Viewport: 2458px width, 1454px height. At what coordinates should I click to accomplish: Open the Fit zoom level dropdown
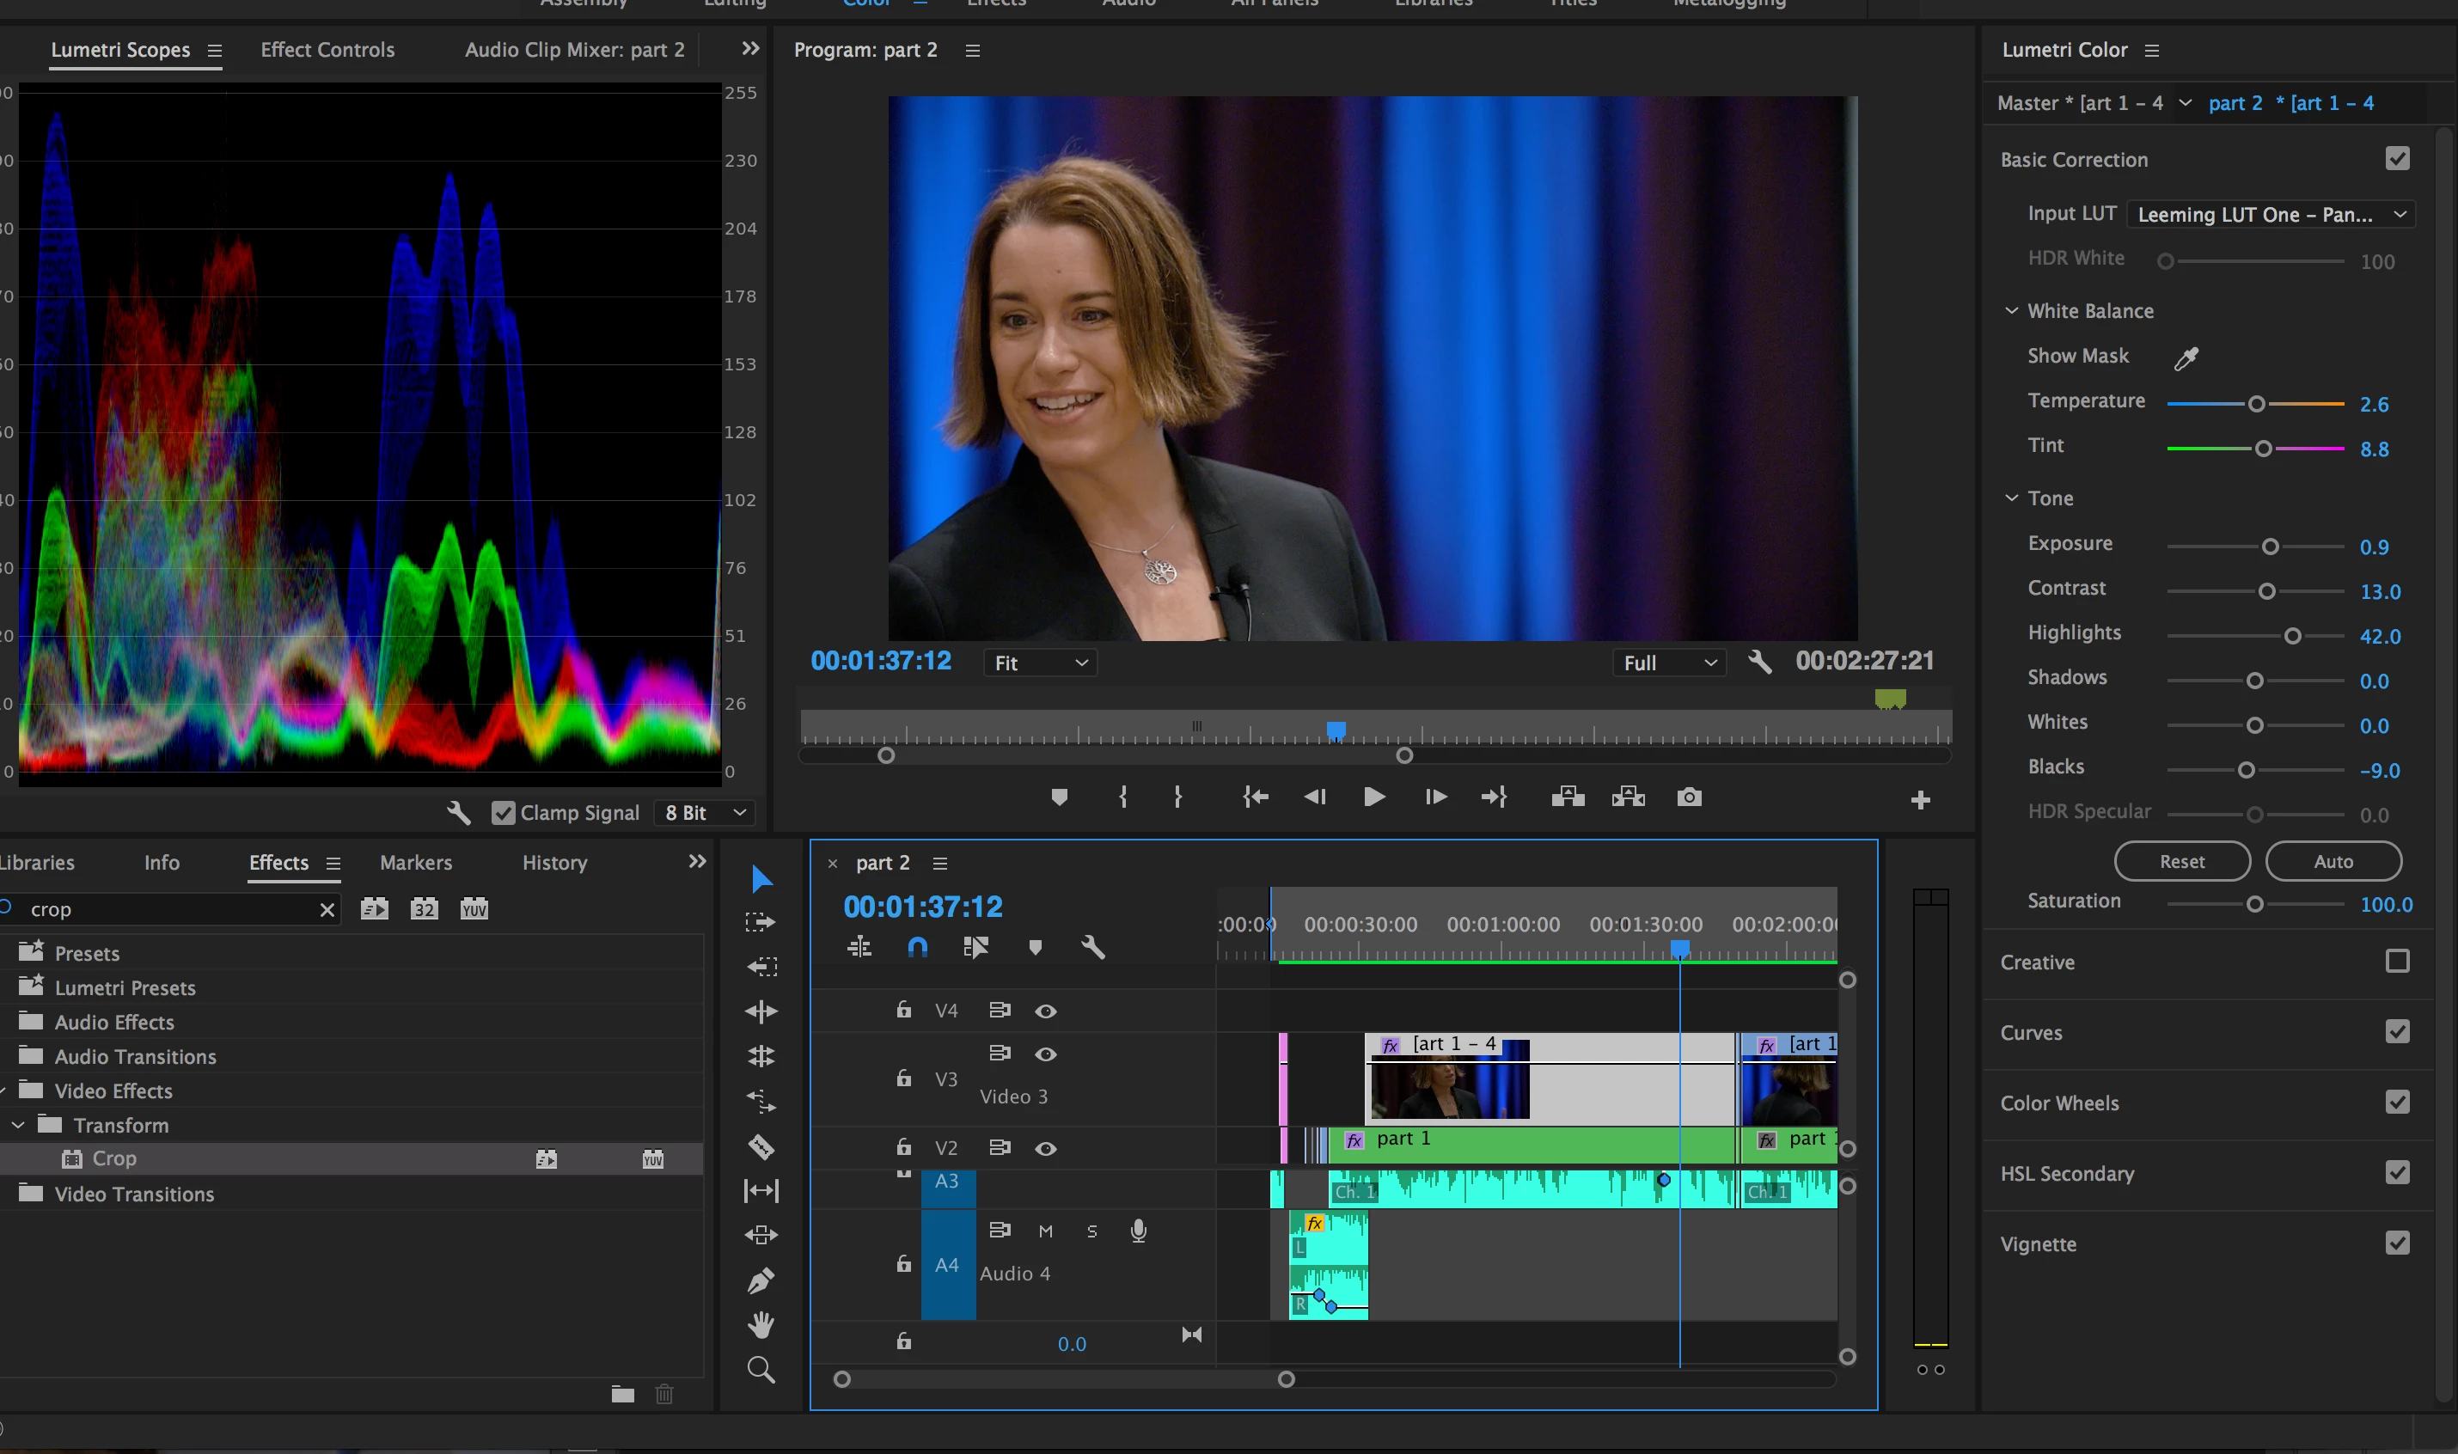coord(1039,663)
